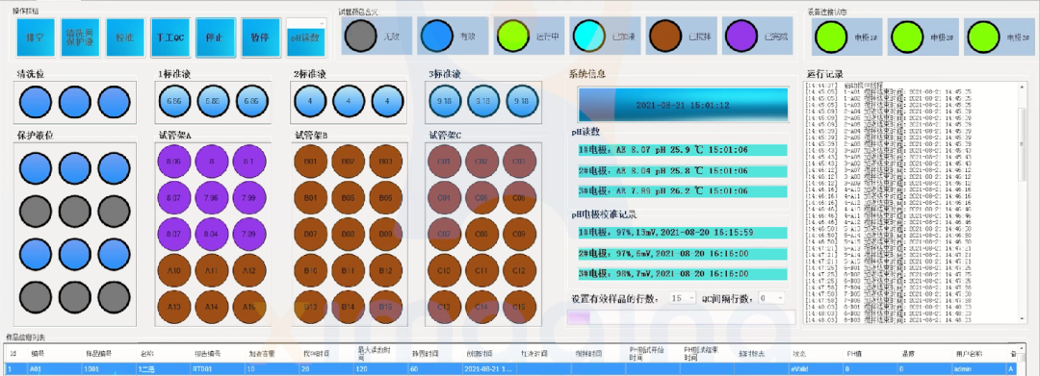Select rack A tube reading 8.06

[x=174, y=162]
